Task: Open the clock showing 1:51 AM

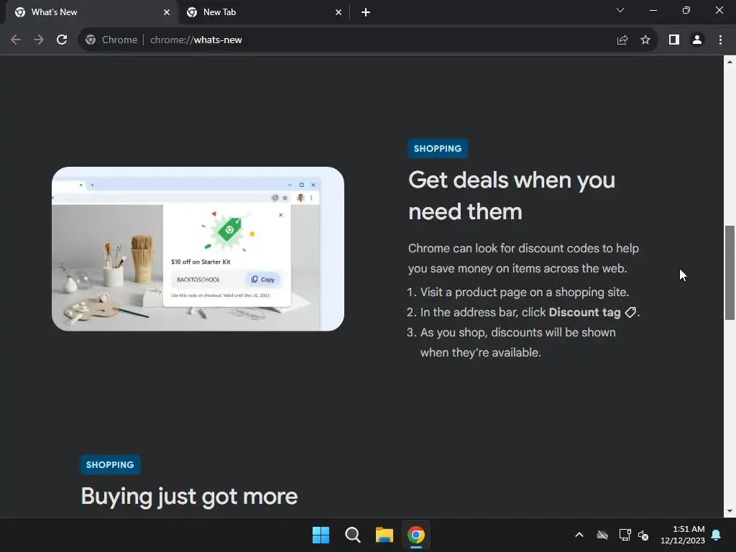Action: point(683,535)
